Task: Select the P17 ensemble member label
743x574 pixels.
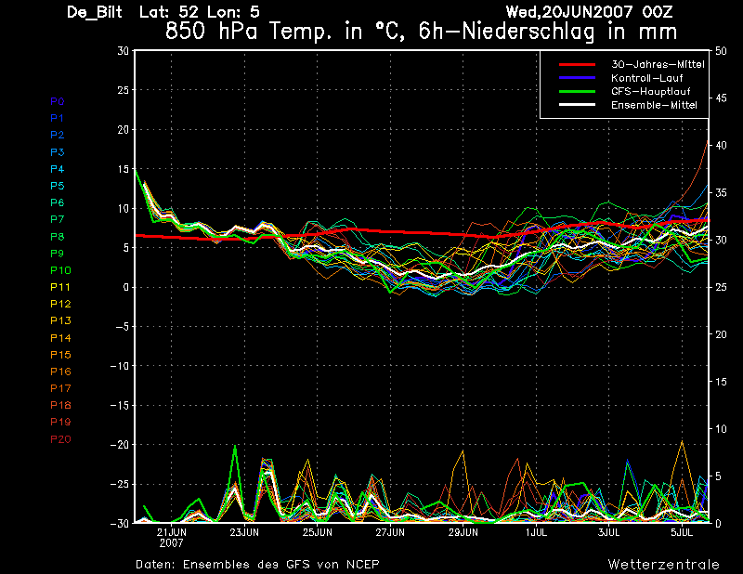Action: coord(60,388)
